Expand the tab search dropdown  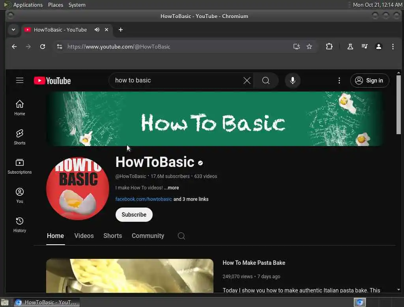[x=13, y=30]
